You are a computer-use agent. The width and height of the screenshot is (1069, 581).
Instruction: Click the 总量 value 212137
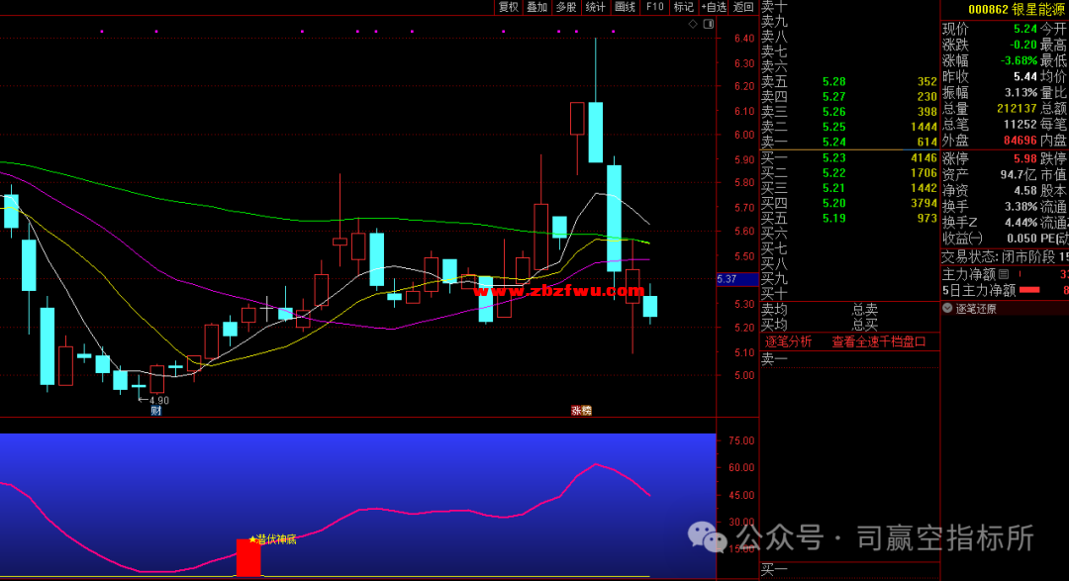coord(1017,109)
